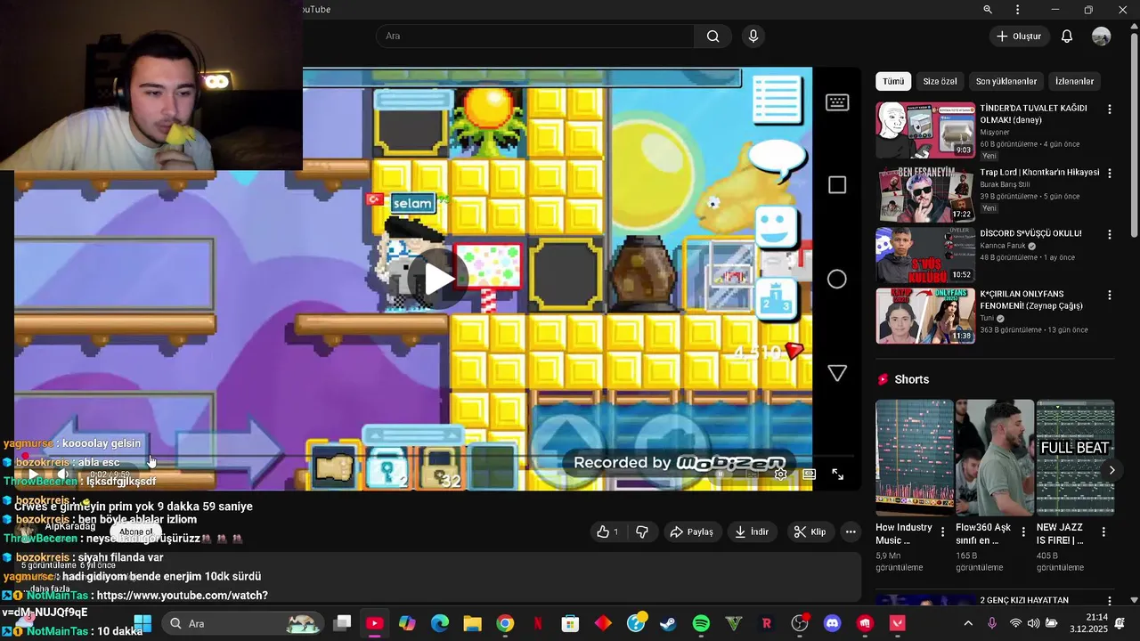Open Google Chrome from taskbar
Viewport: 1140px width, 641px height.
tap(505, 623)
